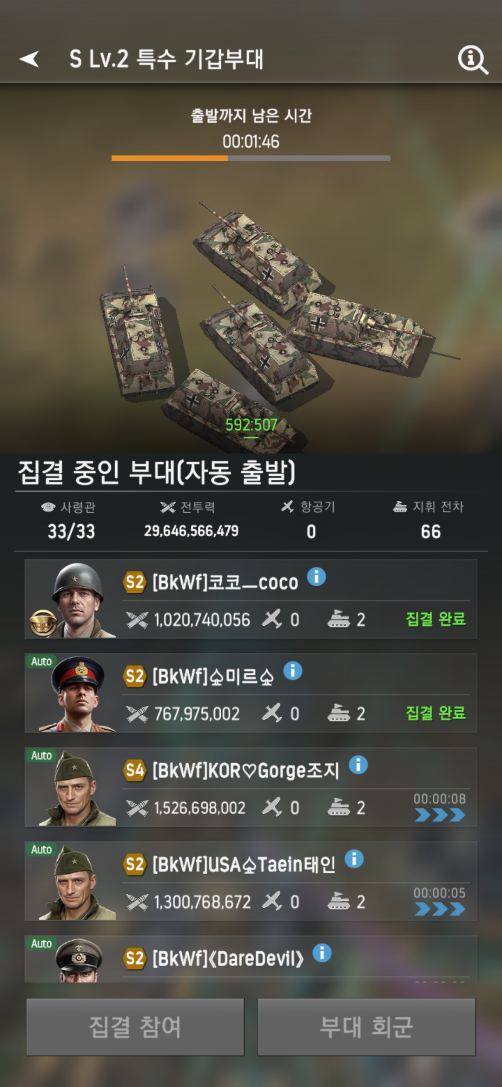Image resolution: width=502 pixels, height=1087 pixels.
Task: Tap info icon next to 코코_coco
Action: (x=317, y=577)
